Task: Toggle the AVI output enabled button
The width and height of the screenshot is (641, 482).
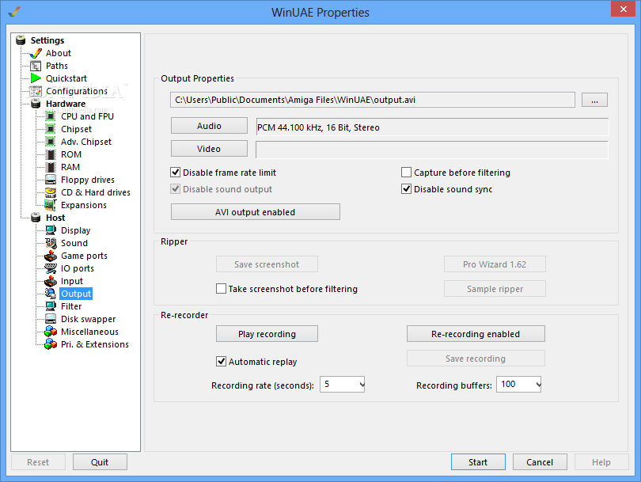Action: 256,212
